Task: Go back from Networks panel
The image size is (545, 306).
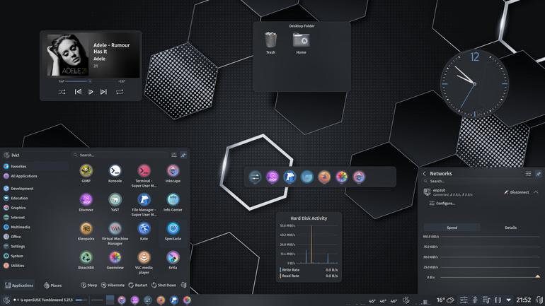Action: pos(425,173)
